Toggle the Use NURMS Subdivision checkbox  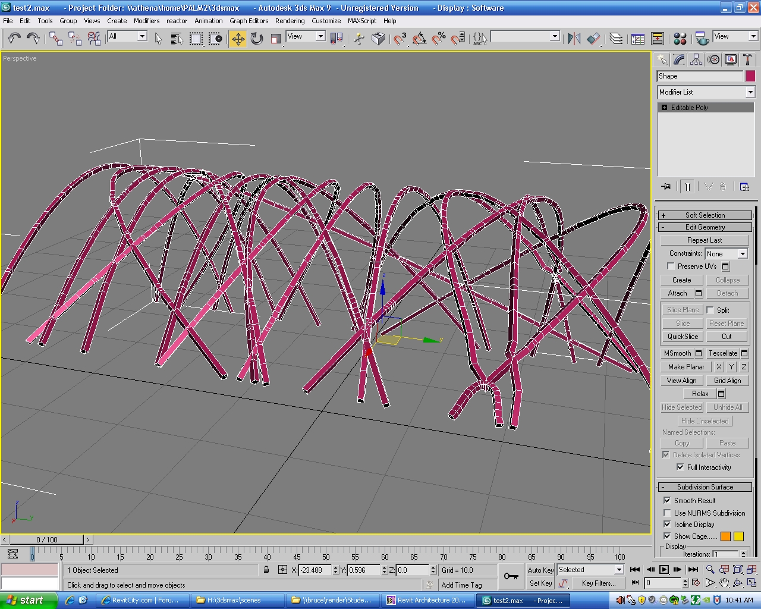click(667, 513)
